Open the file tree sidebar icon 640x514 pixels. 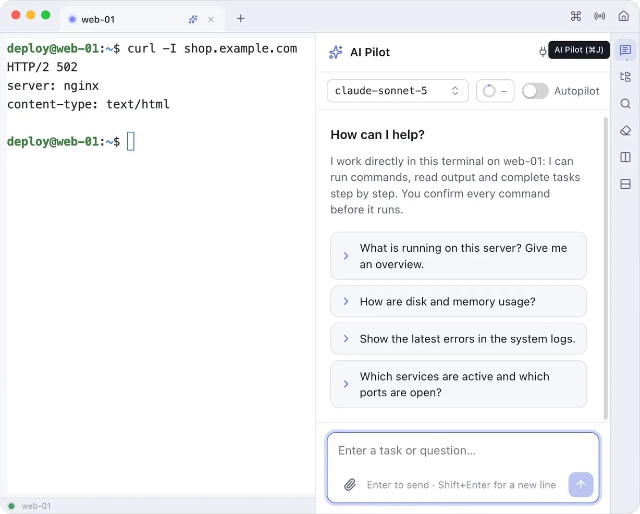[625, 77]
